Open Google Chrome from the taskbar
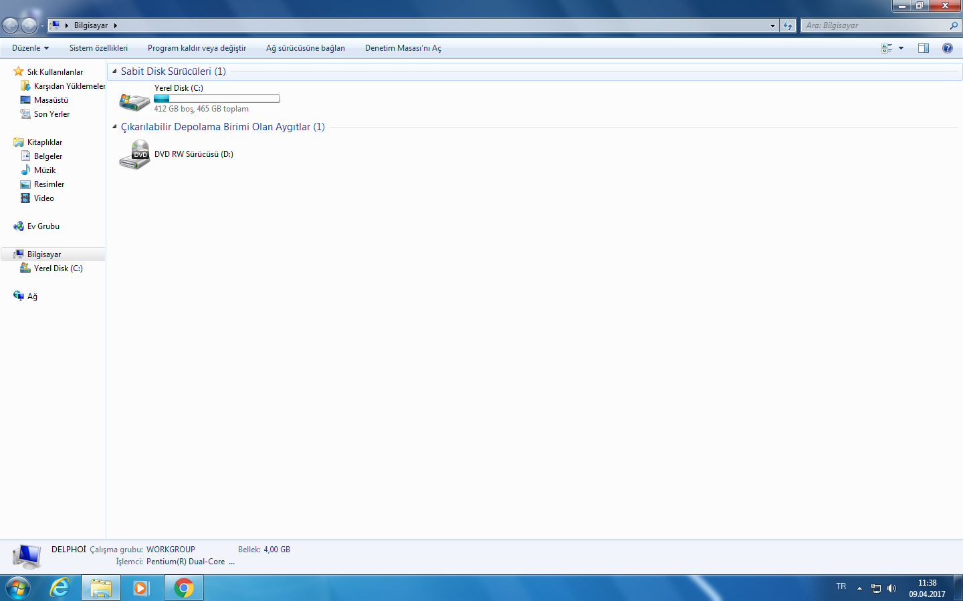This screenshot has width=963, height=601. click(183, 588)
